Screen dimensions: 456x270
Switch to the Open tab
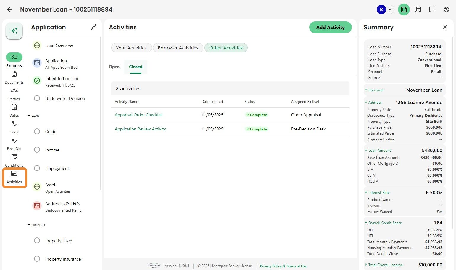tap(114, 67)
